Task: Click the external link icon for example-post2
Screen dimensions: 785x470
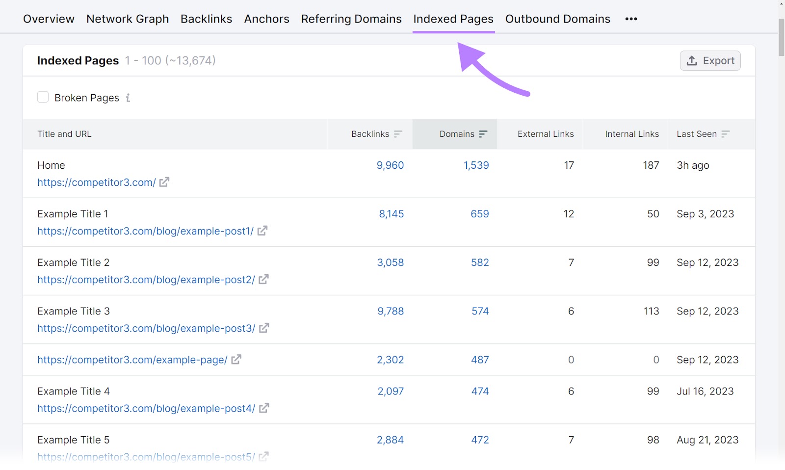Action: click(x=264, y=279)
